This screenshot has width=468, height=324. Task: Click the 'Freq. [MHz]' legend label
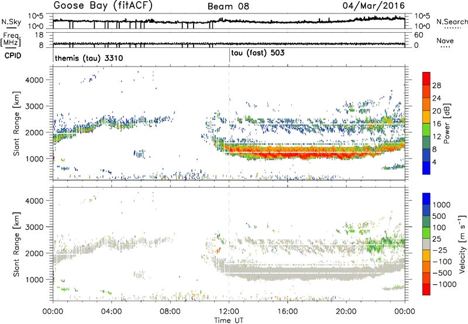tap(11, 40)
